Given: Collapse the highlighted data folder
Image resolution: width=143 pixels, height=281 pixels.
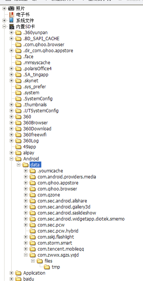Looking at the screenshot, I should [x=19, y=165].
